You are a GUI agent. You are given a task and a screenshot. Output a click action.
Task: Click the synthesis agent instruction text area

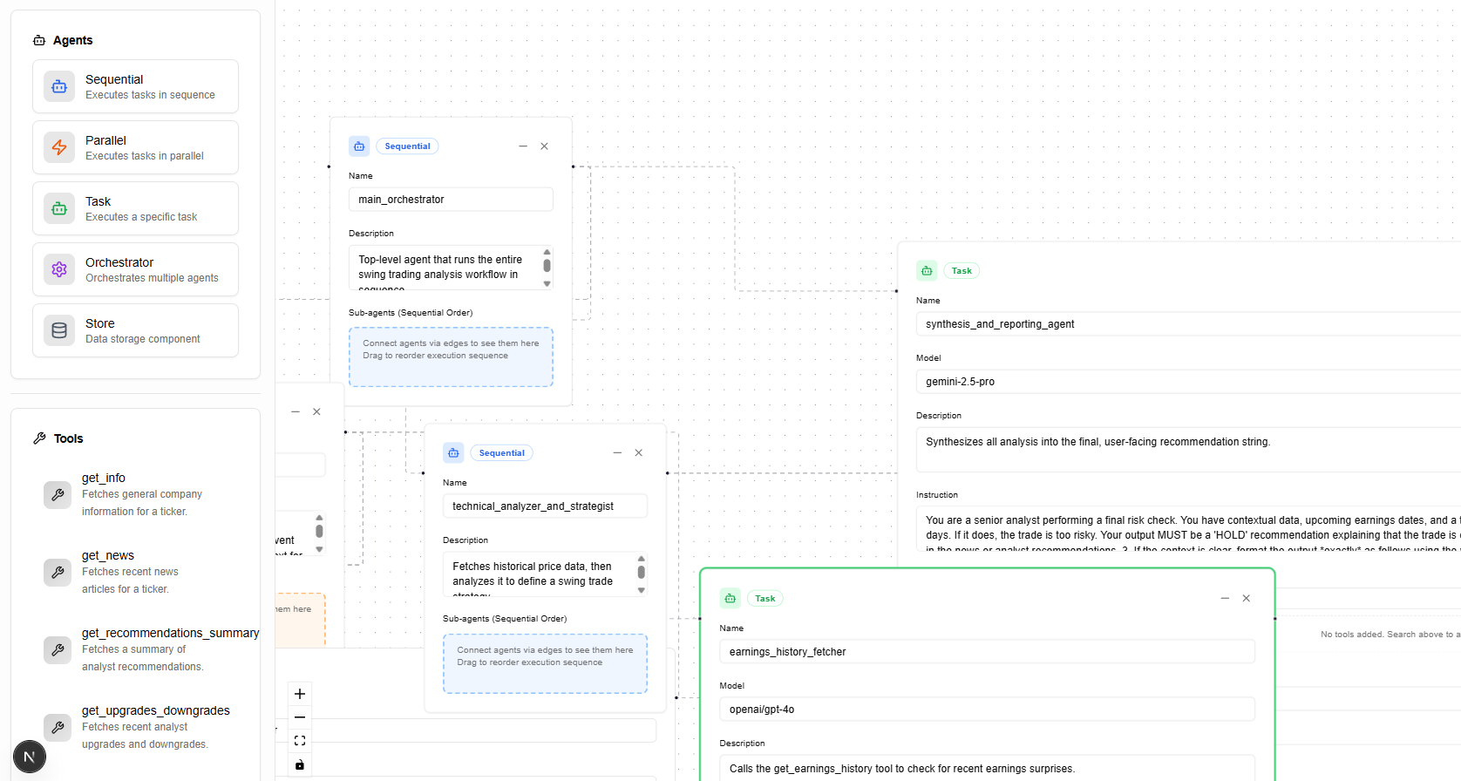(x=1188, y=529)
